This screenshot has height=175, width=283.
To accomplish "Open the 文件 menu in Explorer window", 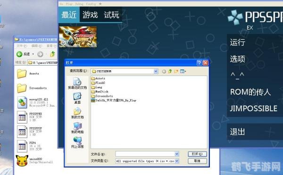I will pos(22,46).
